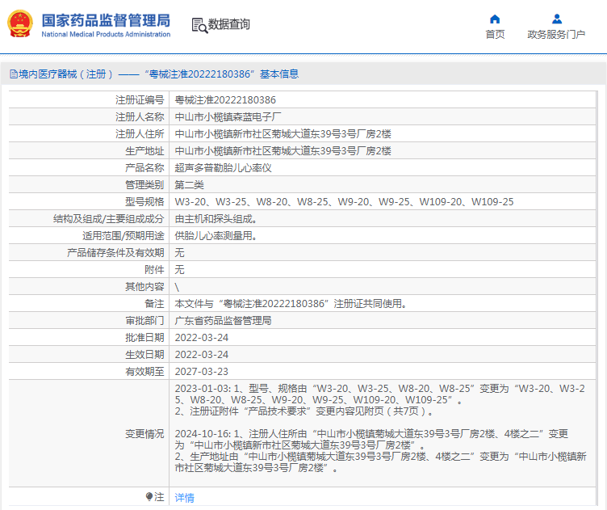The image size is (607, 510).
Task: Click 国家药品监督管理局 title text
Action: click(x=106, y=20)
